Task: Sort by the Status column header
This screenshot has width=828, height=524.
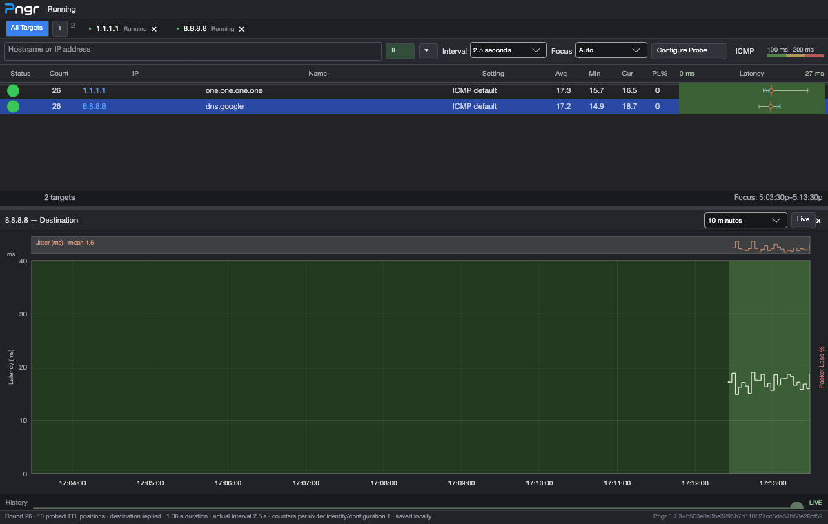Action: pos(21,74)
